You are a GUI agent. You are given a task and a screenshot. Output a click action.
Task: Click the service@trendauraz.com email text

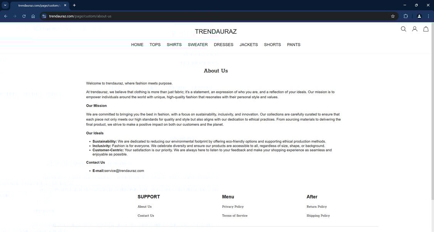[124, 171]
